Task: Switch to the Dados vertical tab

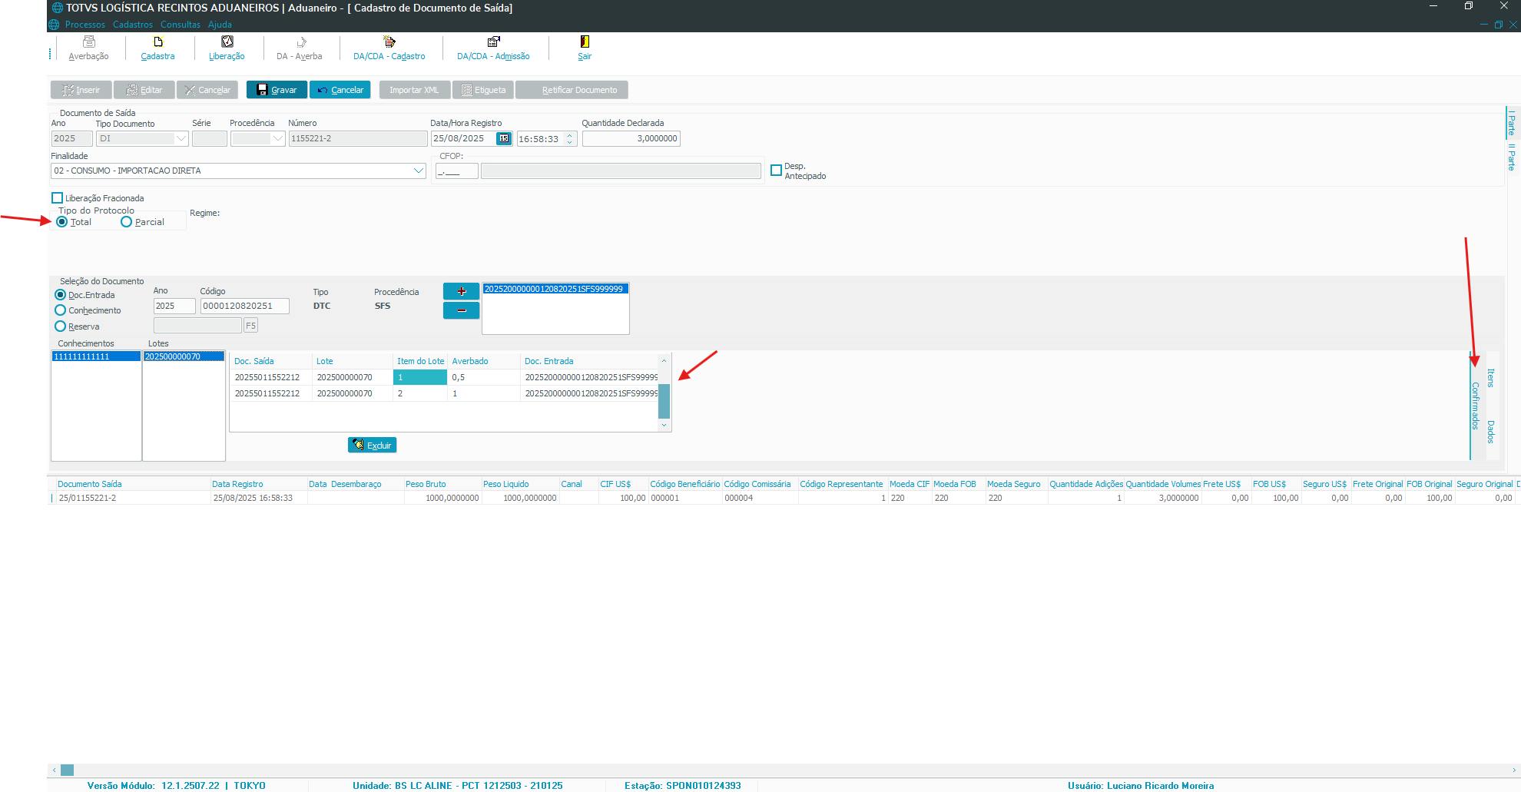Action: pos(1490,432)
